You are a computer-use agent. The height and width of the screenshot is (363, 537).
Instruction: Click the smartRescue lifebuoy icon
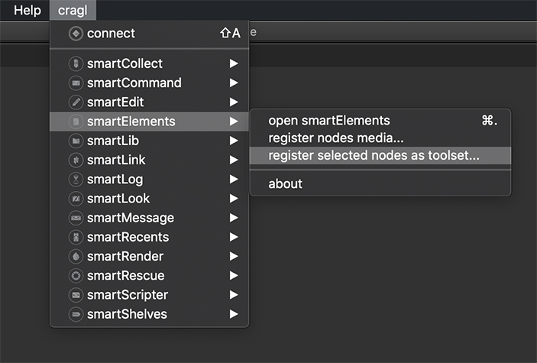pos(75,275)
